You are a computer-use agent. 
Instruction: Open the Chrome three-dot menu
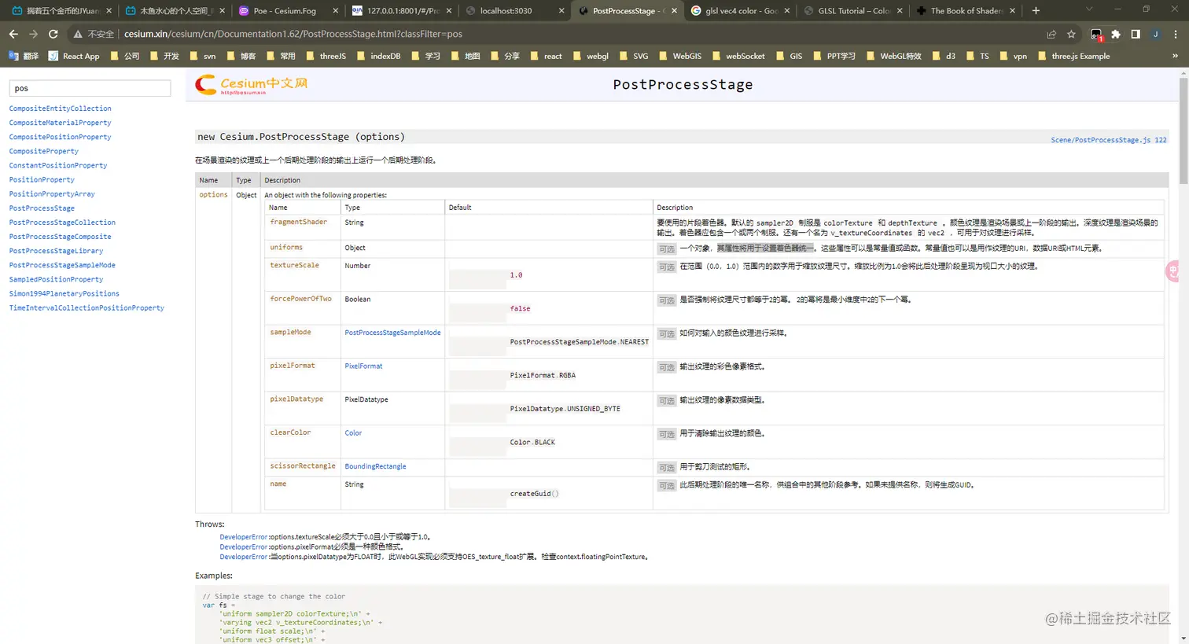tap(1176, 34)
